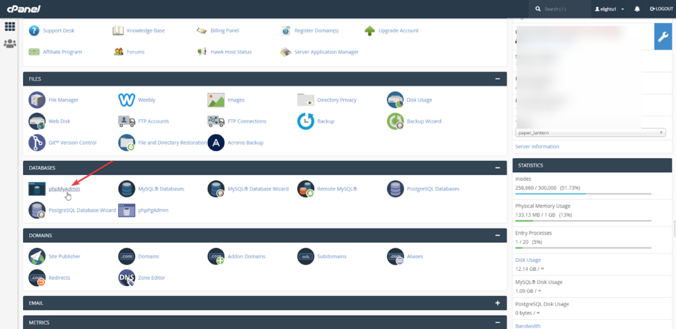This screenshot has height=329, width=676.
Task: Click the green Upgrade Account arrow icon
Action: pyautogui.click(x=370, y=30)
